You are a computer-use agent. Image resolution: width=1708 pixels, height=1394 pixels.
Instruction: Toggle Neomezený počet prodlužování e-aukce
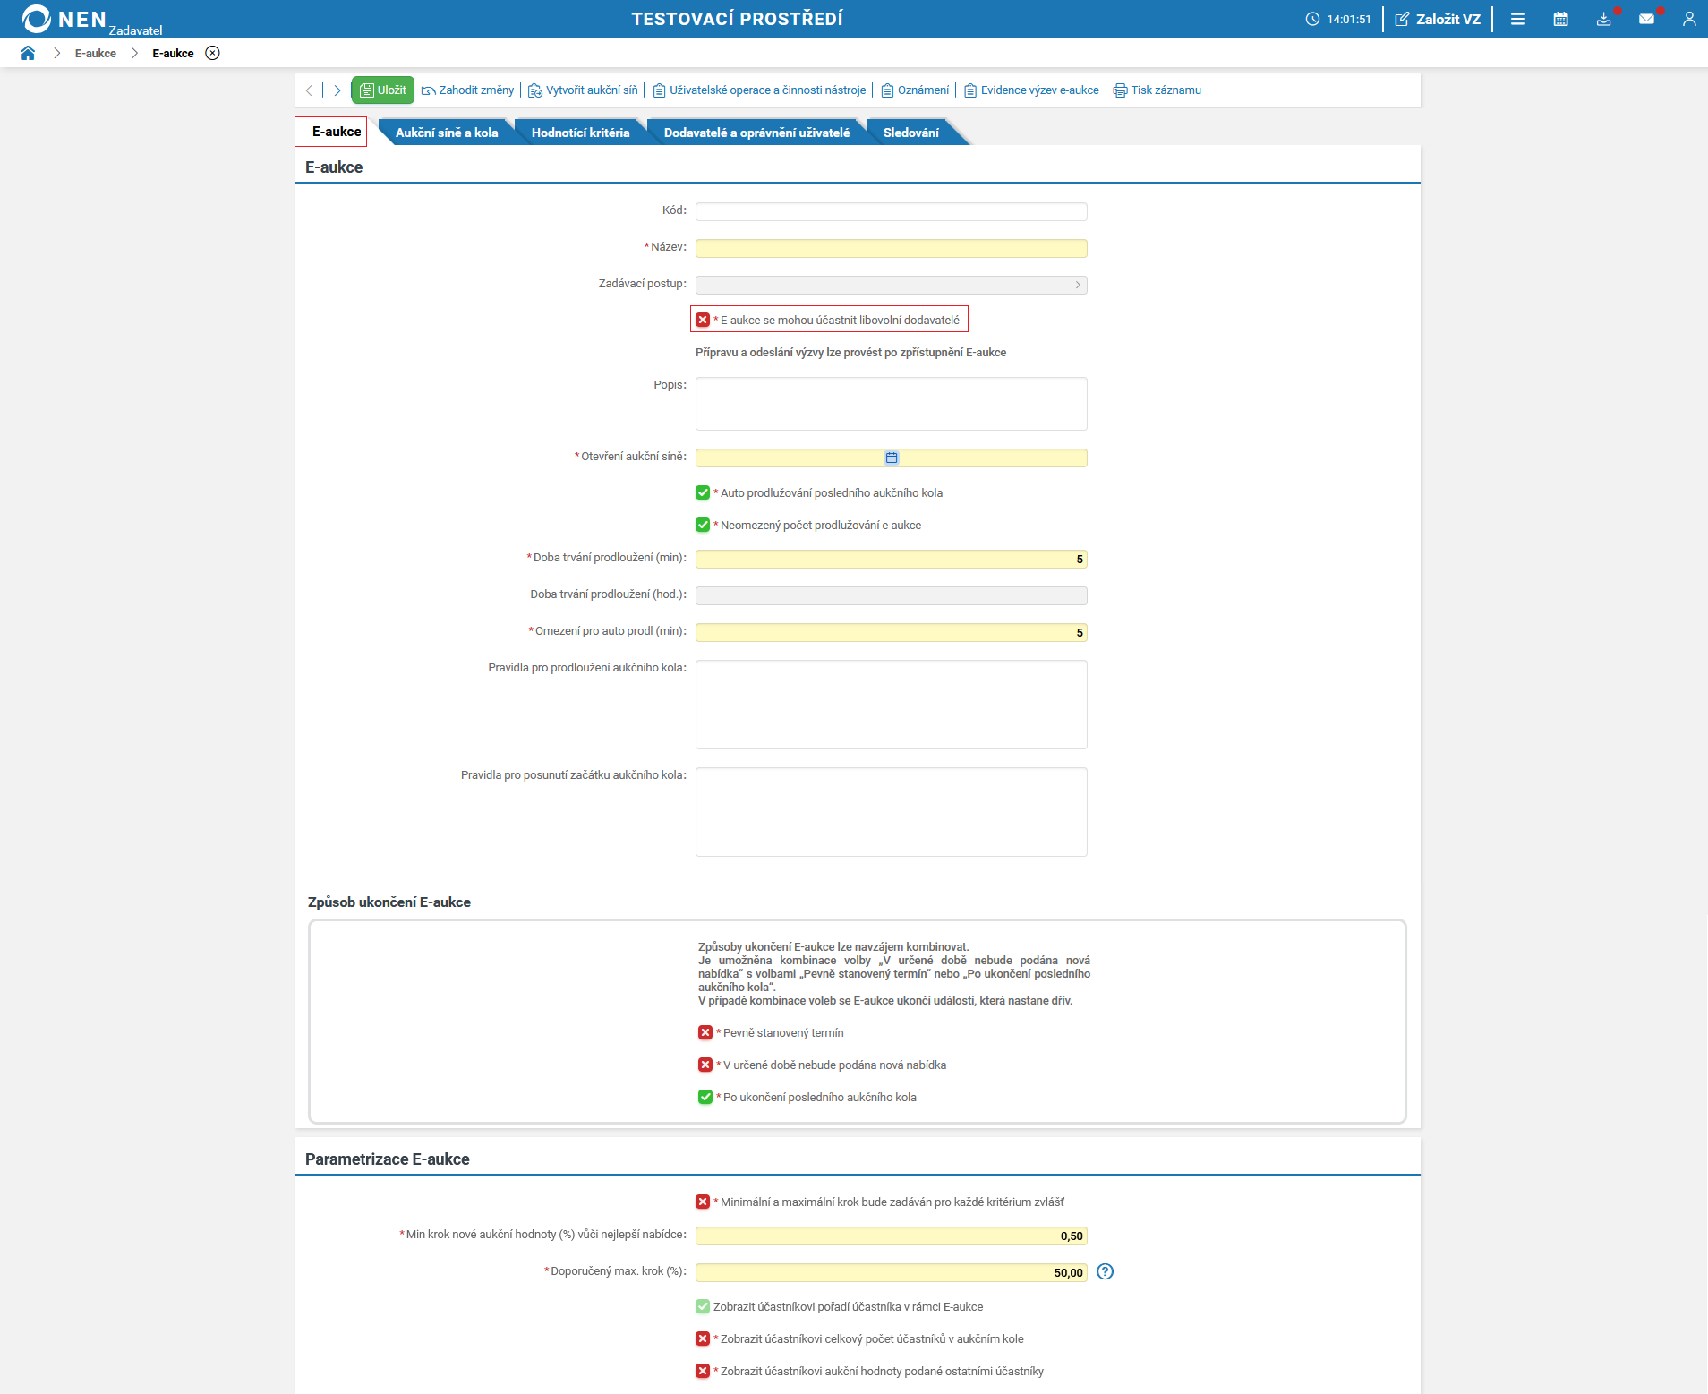702,526
